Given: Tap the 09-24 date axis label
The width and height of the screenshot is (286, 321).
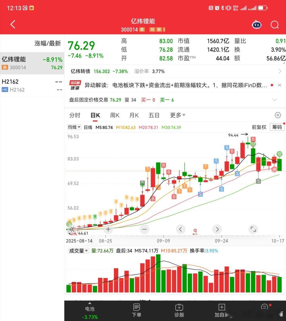Looking at the screenshot, I should [x=222, y=241].
